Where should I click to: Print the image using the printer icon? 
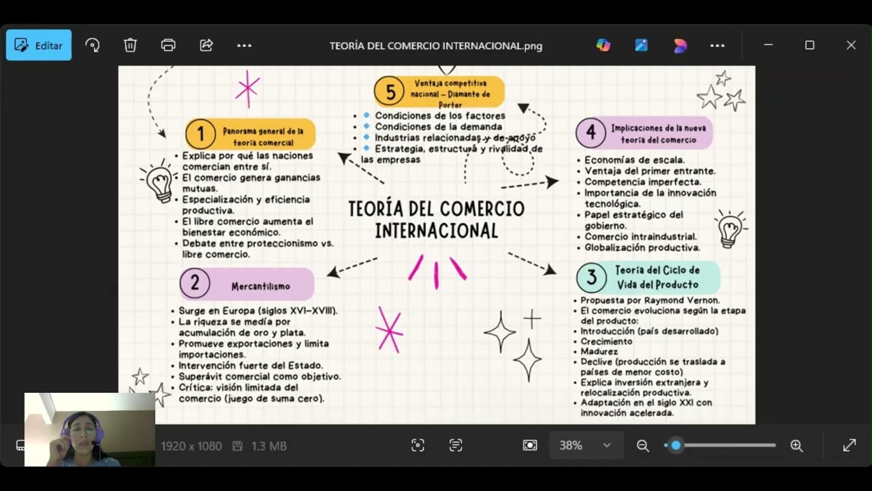click(x=168, y=45)
